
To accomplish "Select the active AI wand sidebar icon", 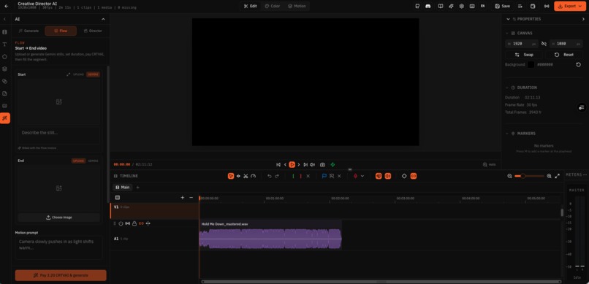I will [x=5, y=118].
